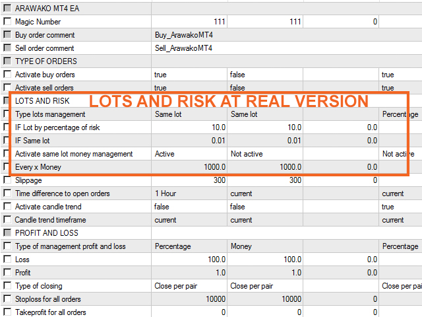The image size is (422, 317).
Task: Select the 'Takeprofit for all orders' label
Action: click(51, 312)
